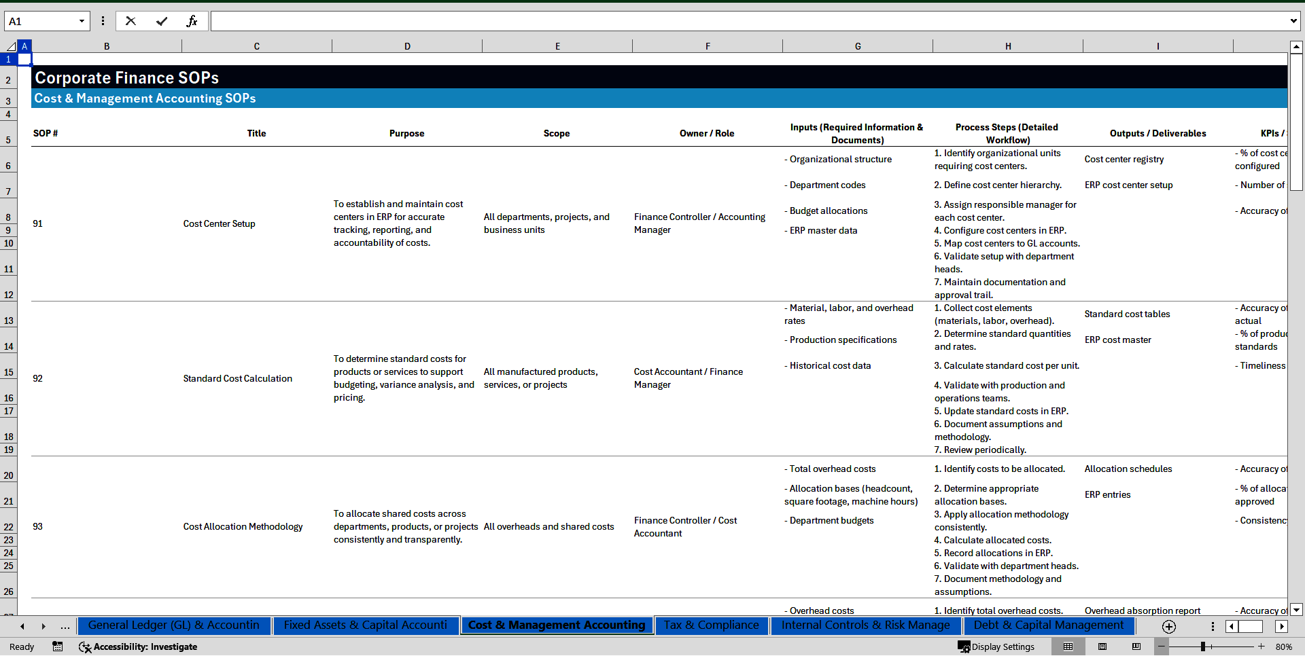Add a new worksheet with the plus button

pyautogui.click(x=1169, y=627)
